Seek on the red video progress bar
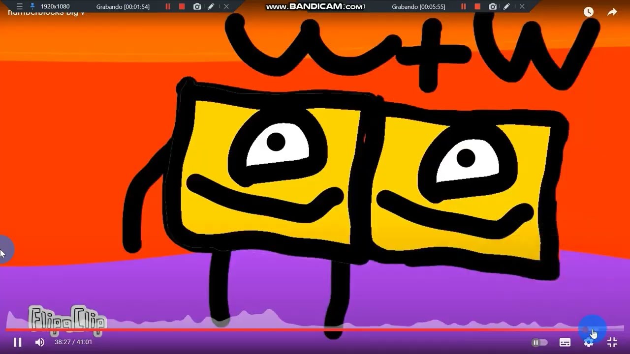The height and width of the screenshot is (354, 630). click(315, 329)
